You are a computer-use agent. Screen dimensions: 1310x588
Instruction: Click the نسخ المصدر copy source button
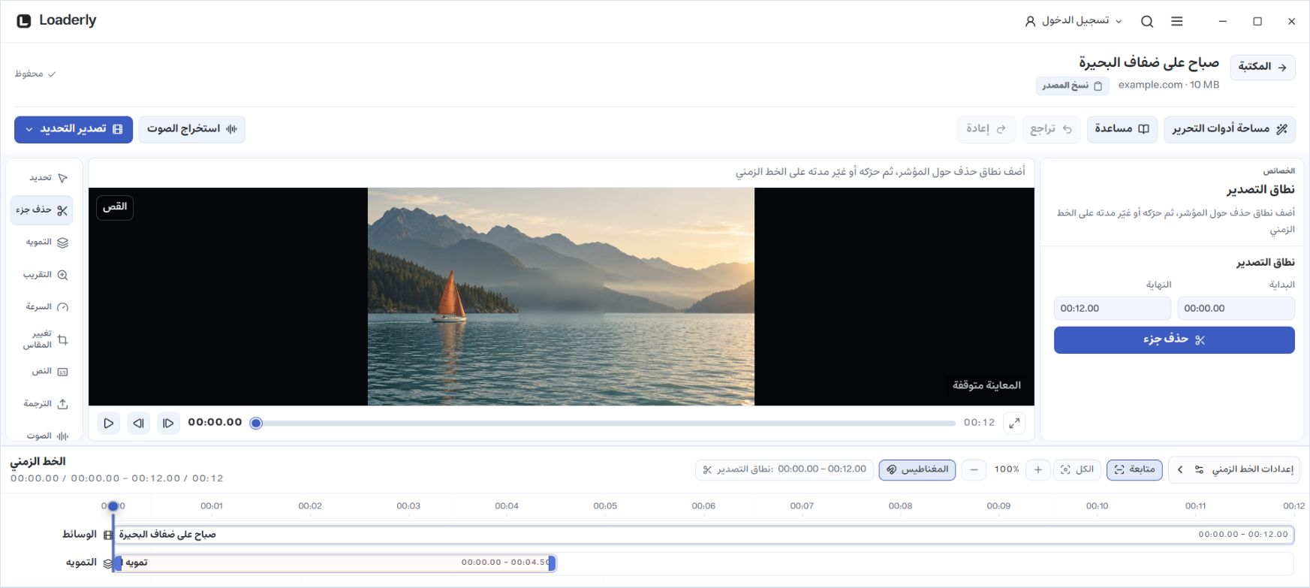point(1072,86)
